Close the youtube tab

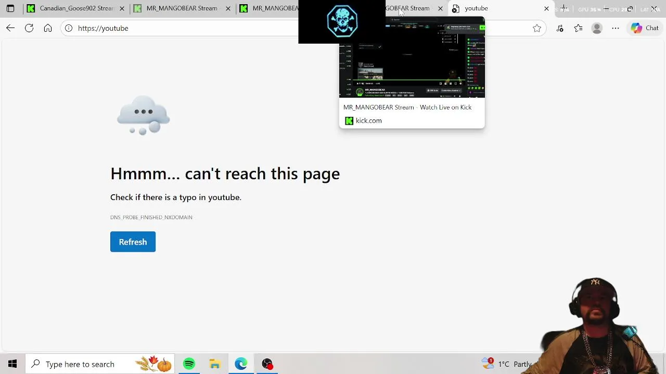click(546, 8)
